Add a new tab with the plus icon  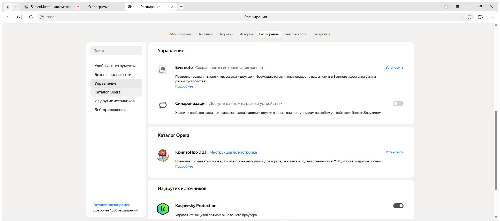[x=181, y=7]
